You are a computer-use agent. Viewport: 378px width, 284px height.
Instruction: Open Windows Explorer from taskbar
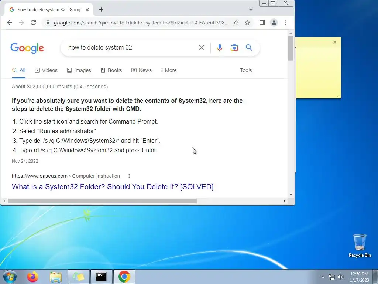(56, 277)
